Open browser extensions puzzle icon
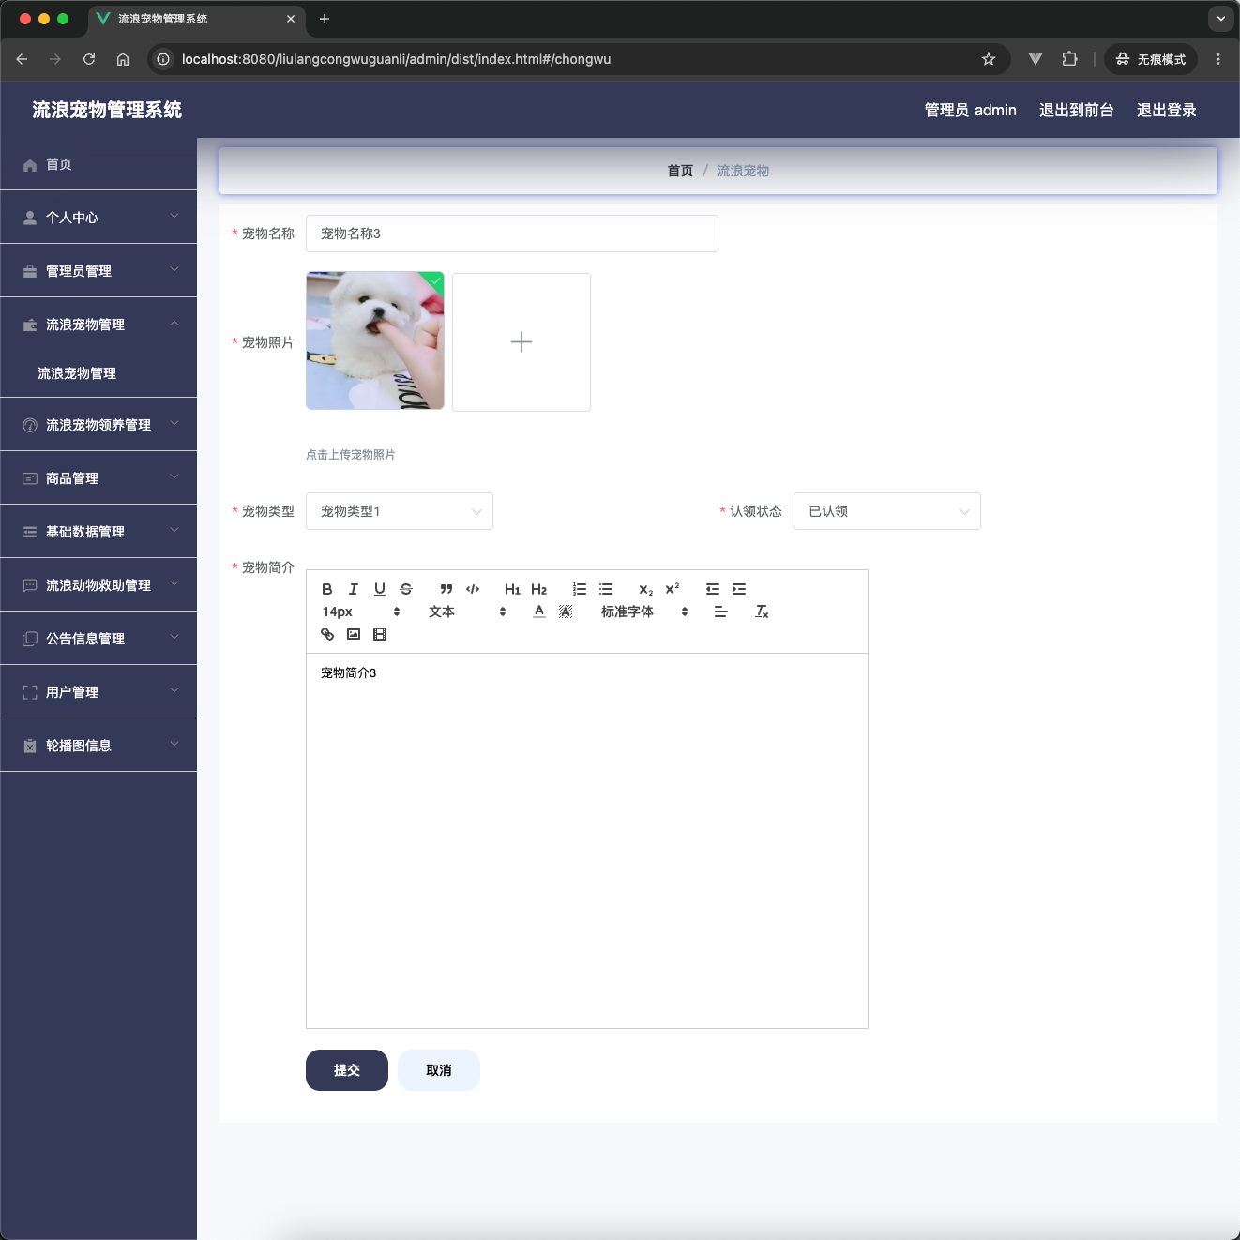 coord(1069,59)
